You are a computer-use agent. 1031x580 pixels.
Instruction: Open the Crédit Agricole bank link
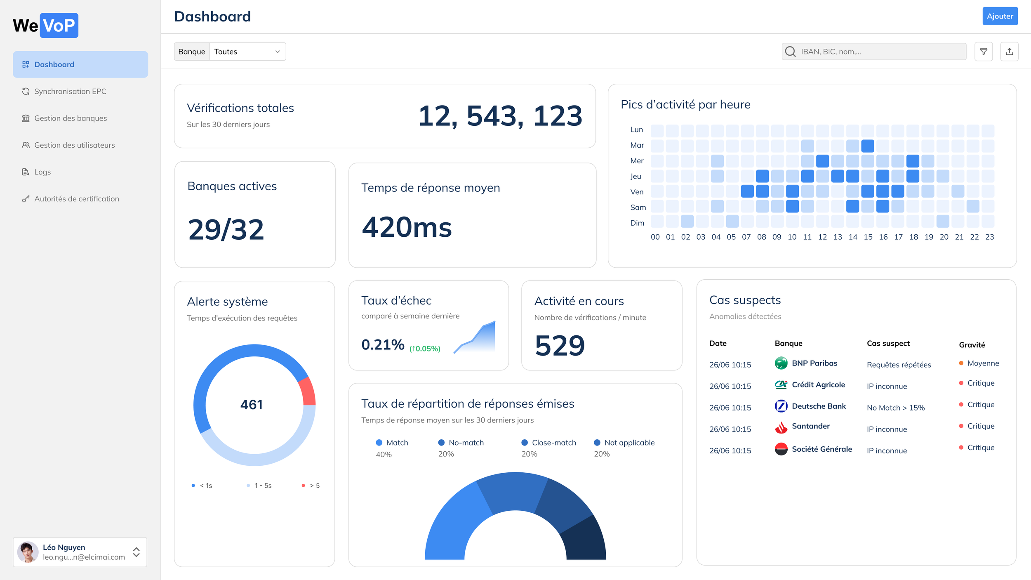[x=818, y=384]
